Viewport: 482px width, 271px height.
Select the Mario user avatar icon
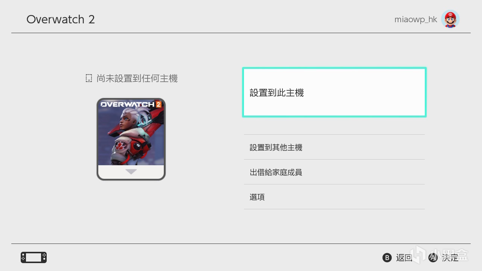tap(450, 19)
